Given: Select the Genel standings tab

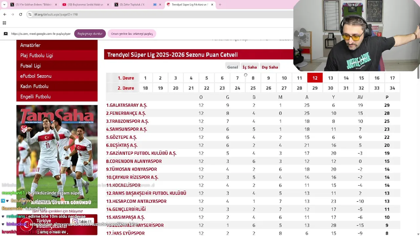Looking at the screenshot, I should [x=233, y=67].
